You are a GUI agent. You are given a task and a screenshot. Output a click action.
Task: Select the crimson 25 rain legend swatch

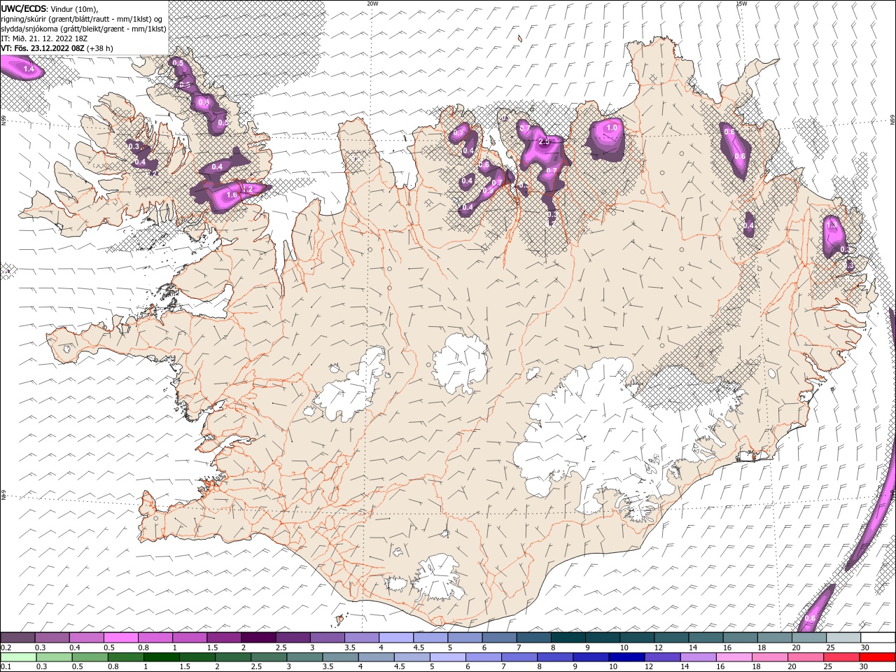pos(841,657)
